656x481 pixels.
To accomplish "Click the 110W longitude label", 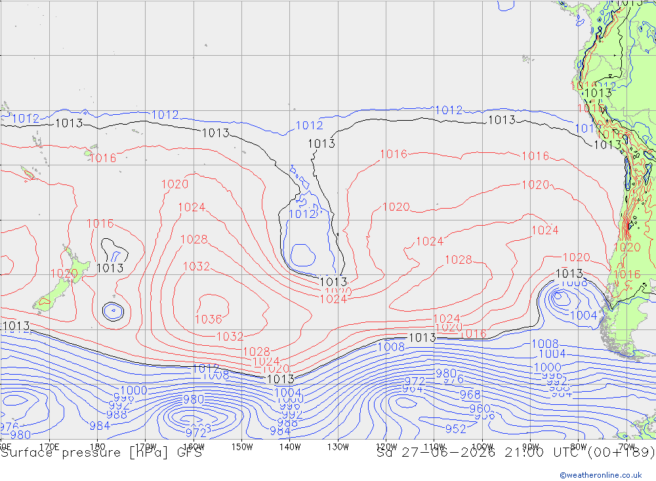I will (x=434, y=447).
